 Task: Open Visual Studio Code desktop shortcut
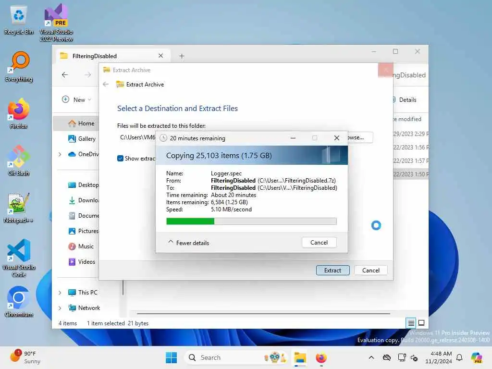19,258
